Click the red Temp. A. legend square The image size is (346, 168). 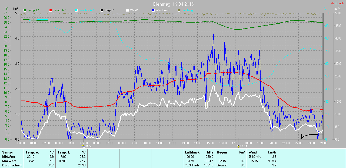coord(51,10)
